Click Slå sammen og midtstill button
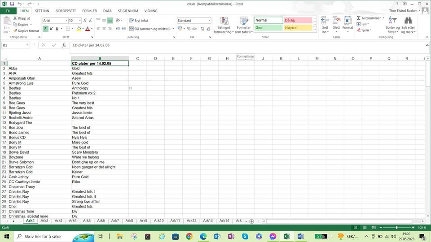431x242 pixels. point(150,29)
